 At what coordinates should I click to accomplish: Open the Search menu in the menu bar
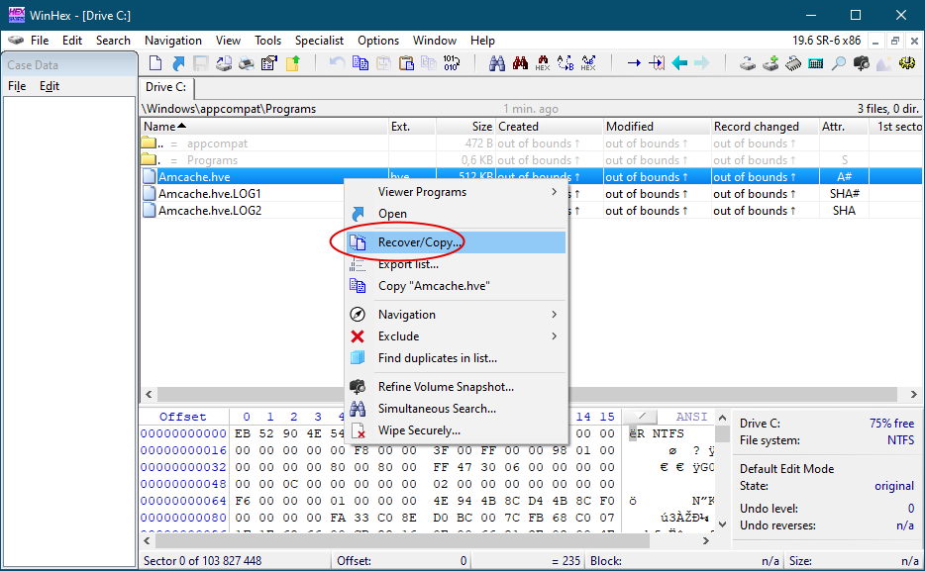click(x=113, y=41)
